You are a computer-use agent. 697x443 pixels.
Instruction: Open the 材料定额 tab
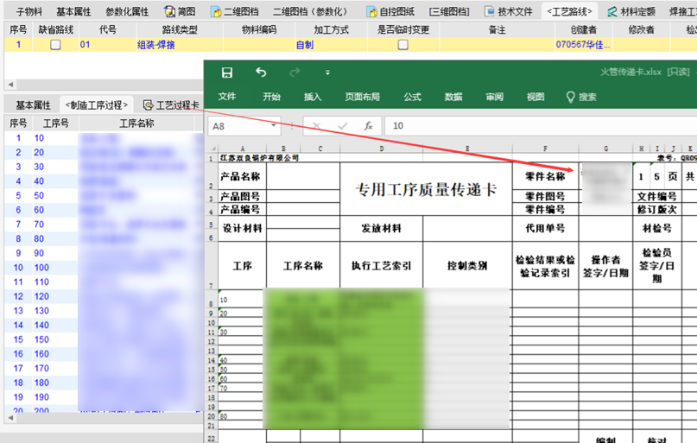pyautogui.click(x=631, y=11)
